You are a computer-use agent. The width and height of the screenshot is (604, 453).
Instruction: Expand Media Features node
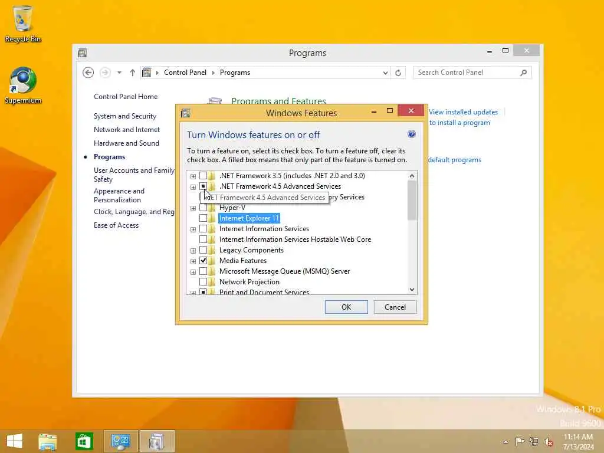(193, 261)
